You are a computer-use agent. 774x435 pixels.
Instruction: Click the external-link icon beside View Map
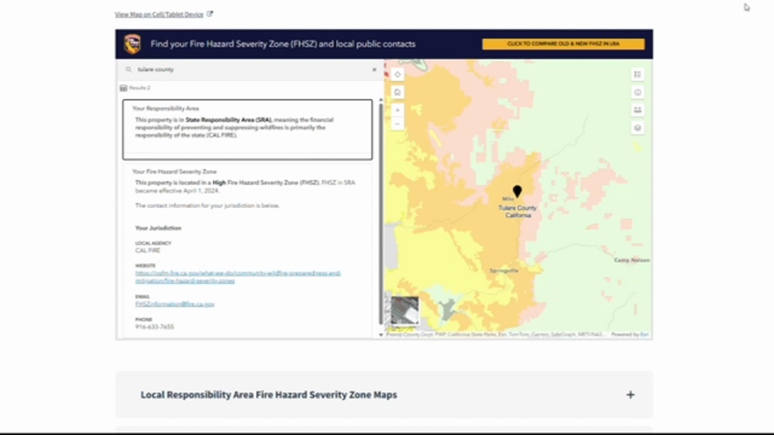click(209, 14)
